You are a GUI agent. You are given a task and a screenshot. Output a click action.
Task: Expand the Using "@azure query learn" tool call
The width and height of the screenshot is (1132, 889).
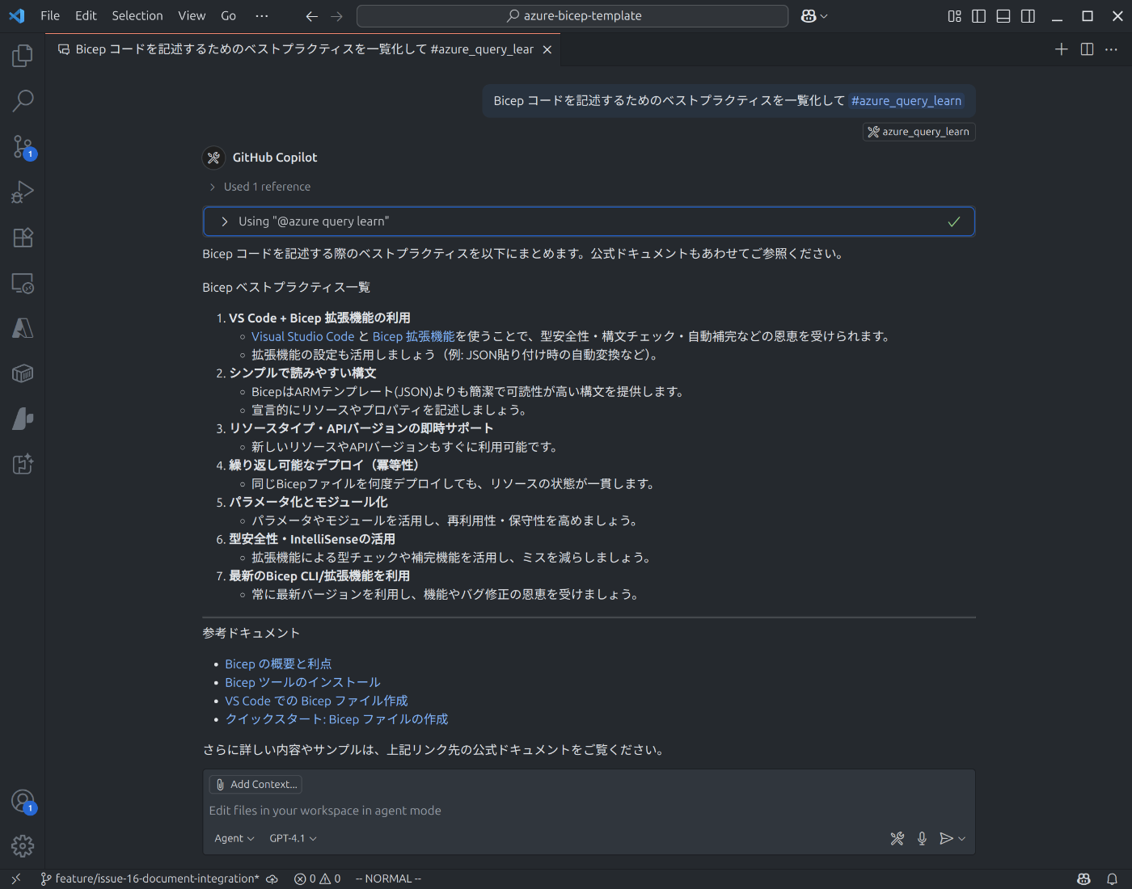589,221
